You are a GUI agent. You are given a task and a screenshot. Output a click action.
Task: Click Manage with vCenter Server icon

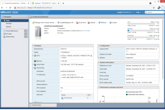point(34,23)
